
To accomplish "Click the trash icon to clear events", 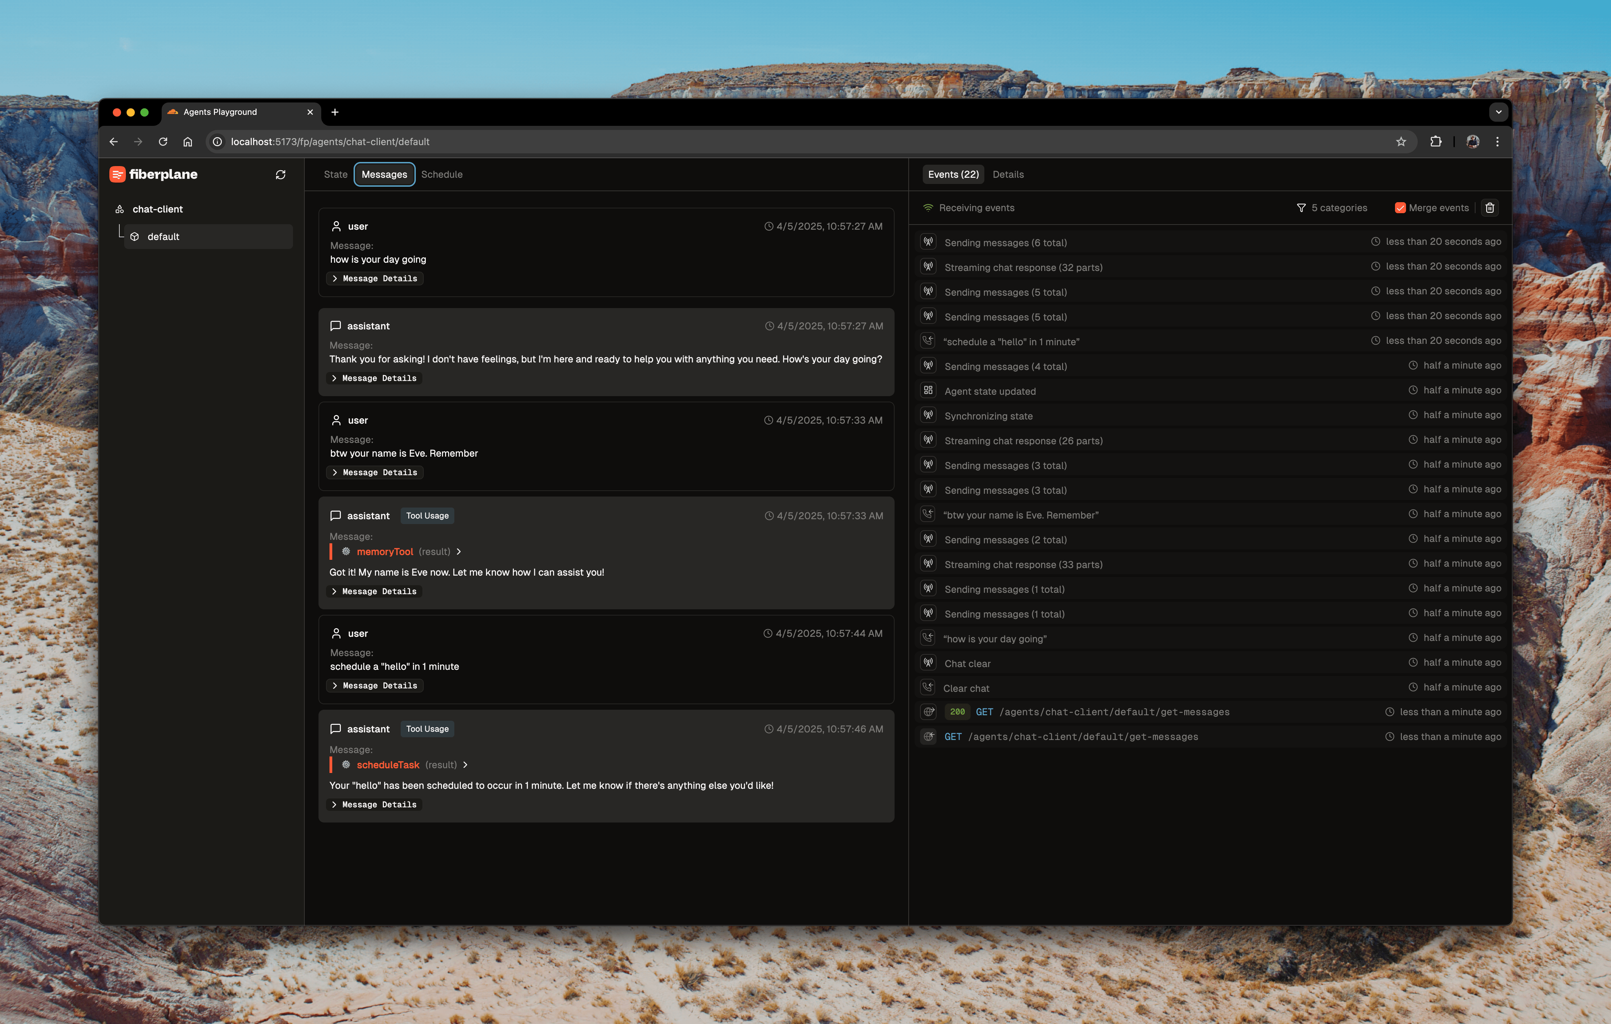I will (1489, 208).
